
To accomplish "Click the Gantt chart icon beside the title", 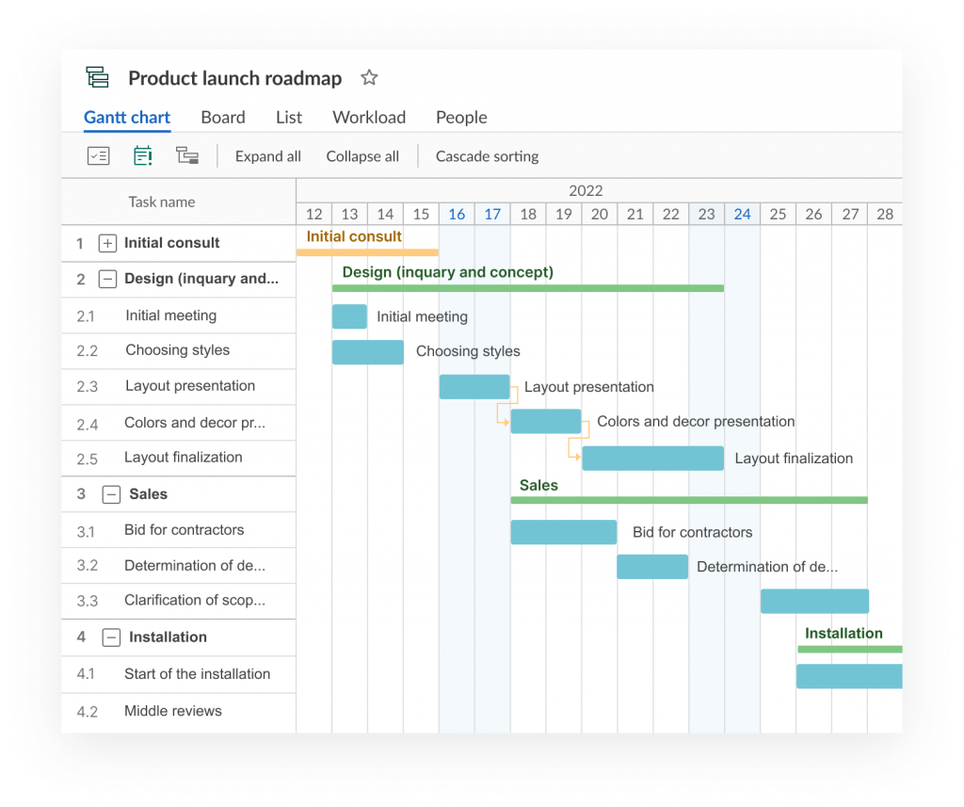I will click(x=97, y=77).
